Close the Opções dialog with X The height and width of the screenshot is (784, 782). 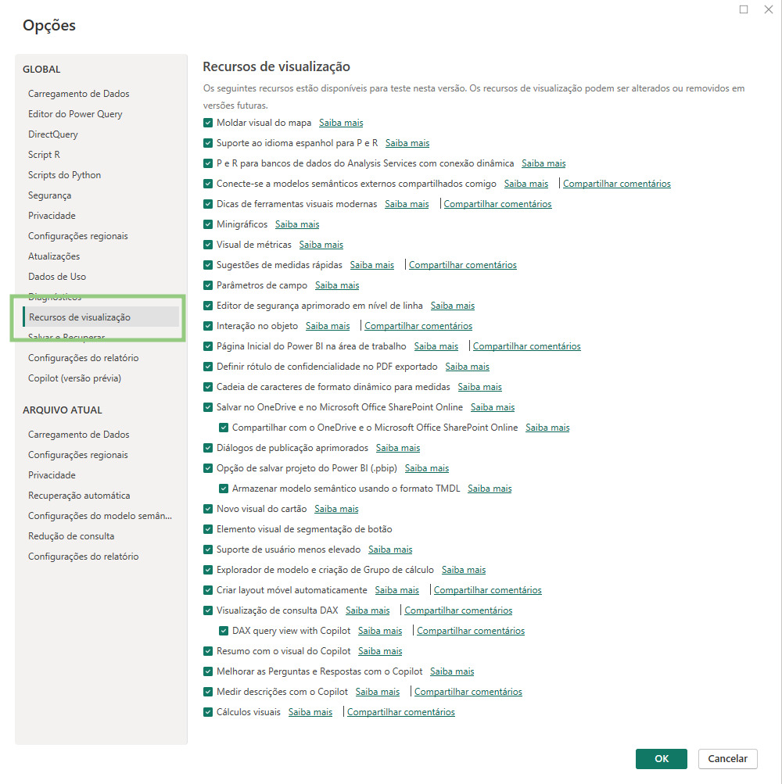pos(769,9)
